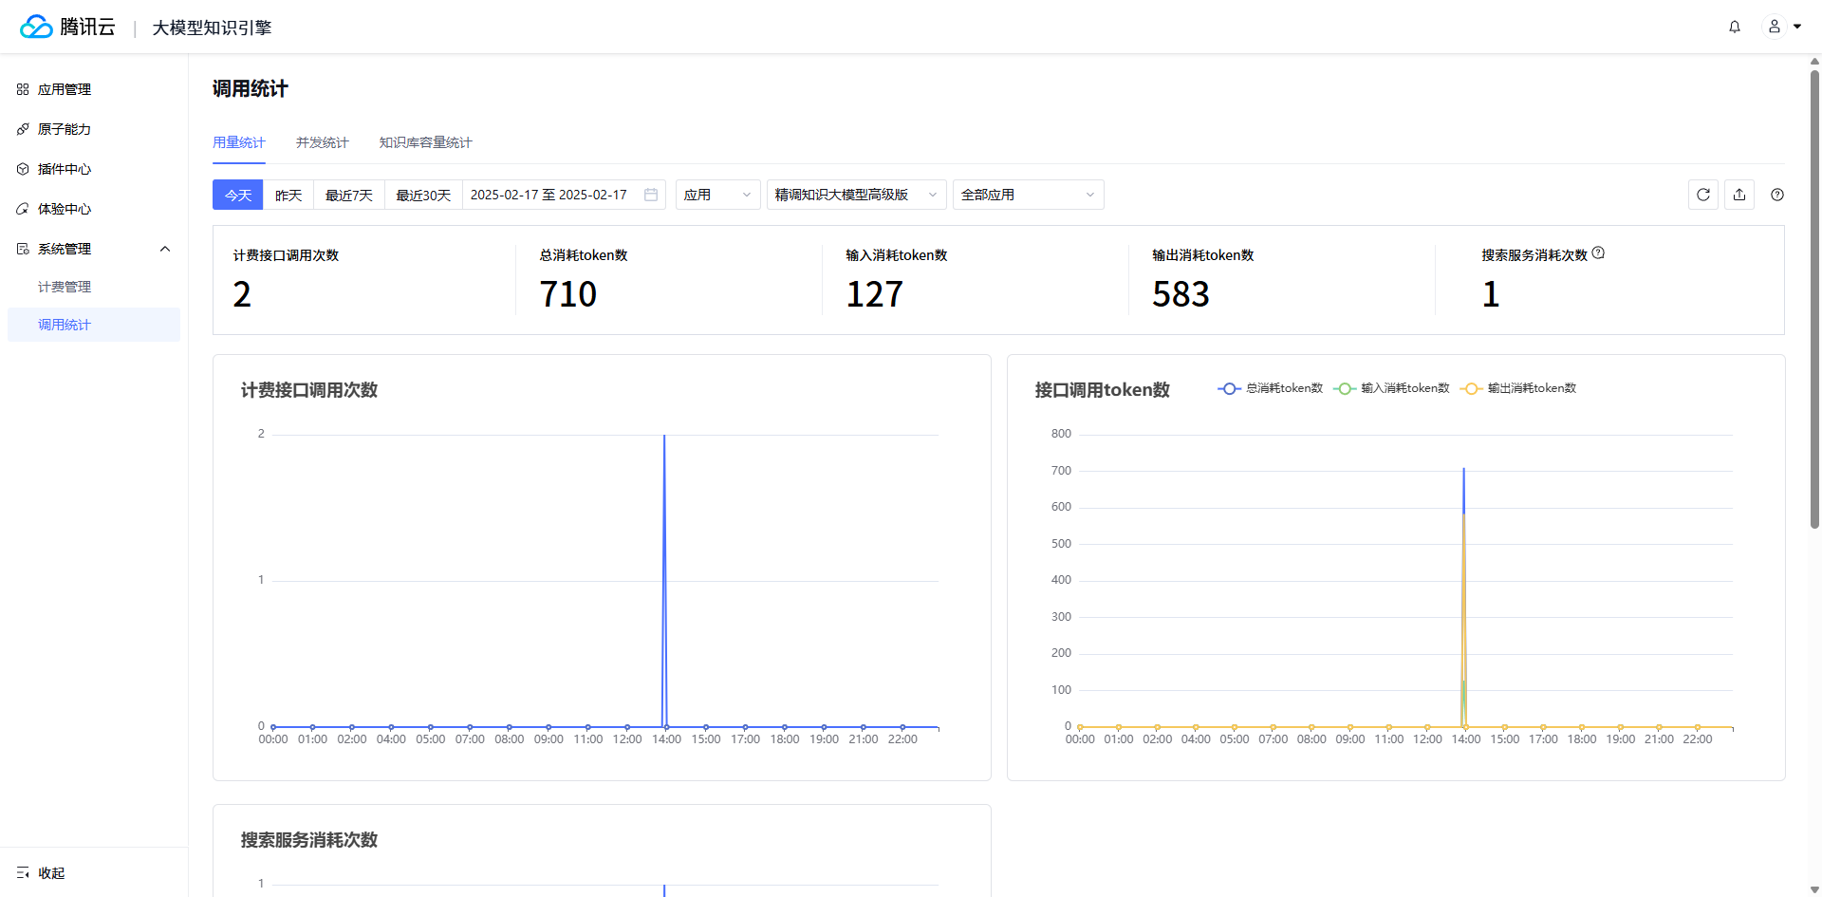Click the info icon beside 搜索服务消耗次数
Screen dimensions: 1822x897
(x=1598, y=253)
